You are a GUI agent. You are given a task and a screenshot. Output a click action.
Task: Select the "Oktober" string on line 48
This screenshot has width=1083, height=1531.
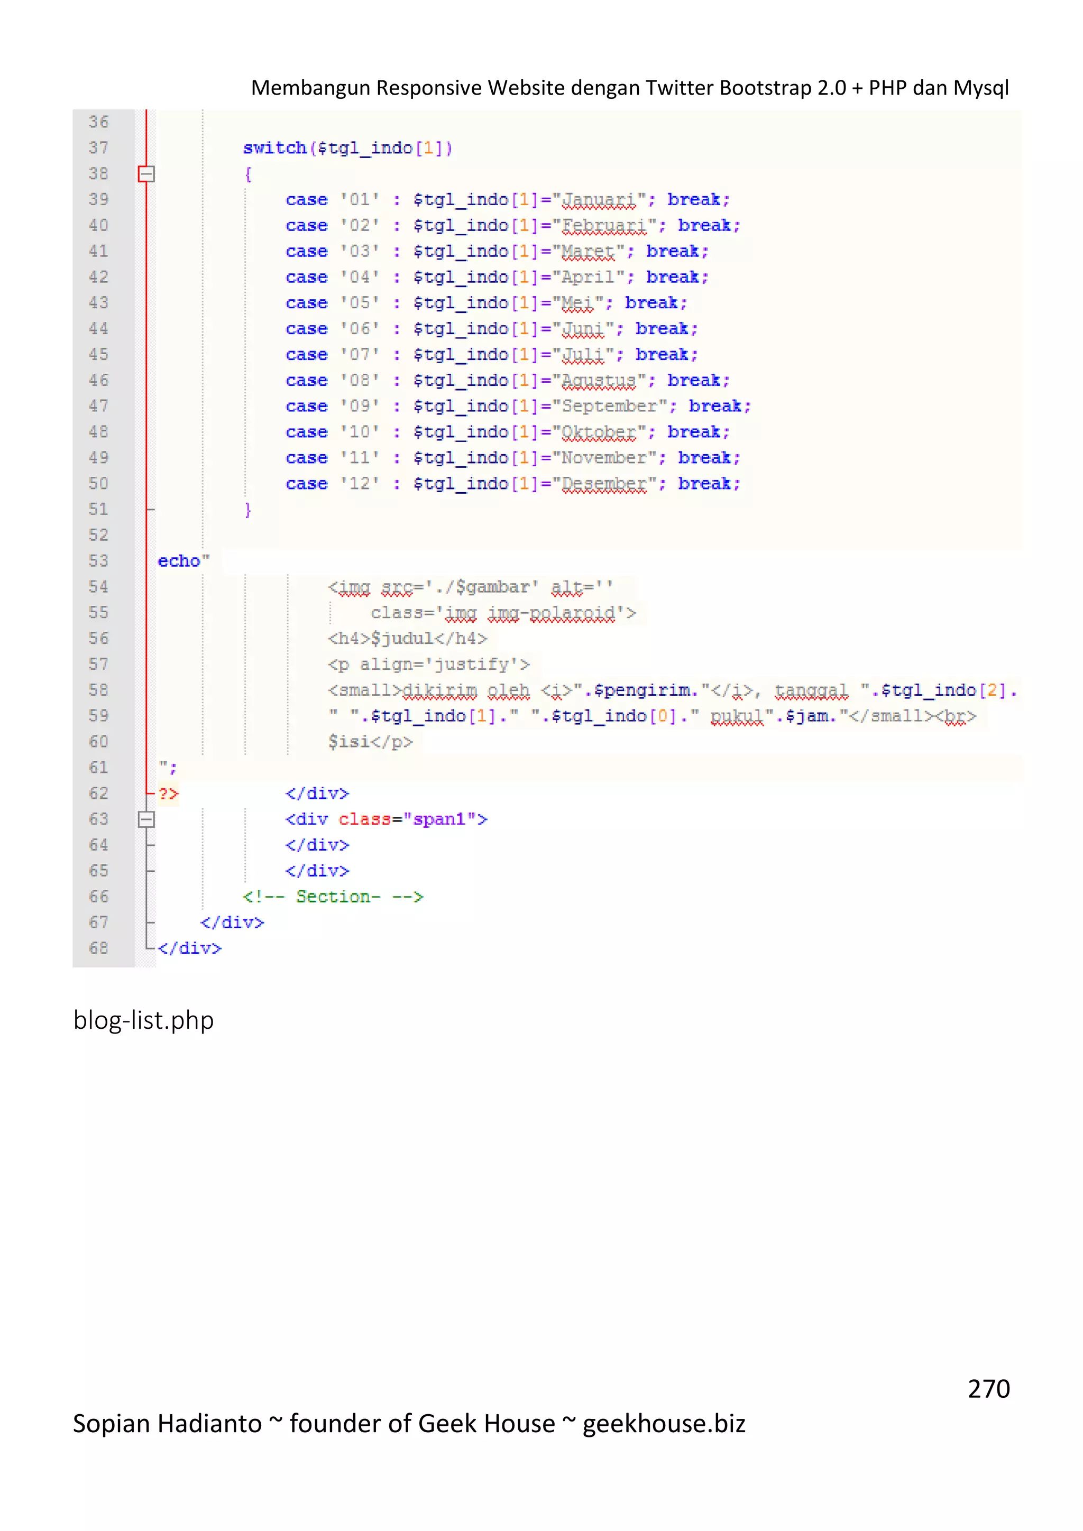(599, 432)
